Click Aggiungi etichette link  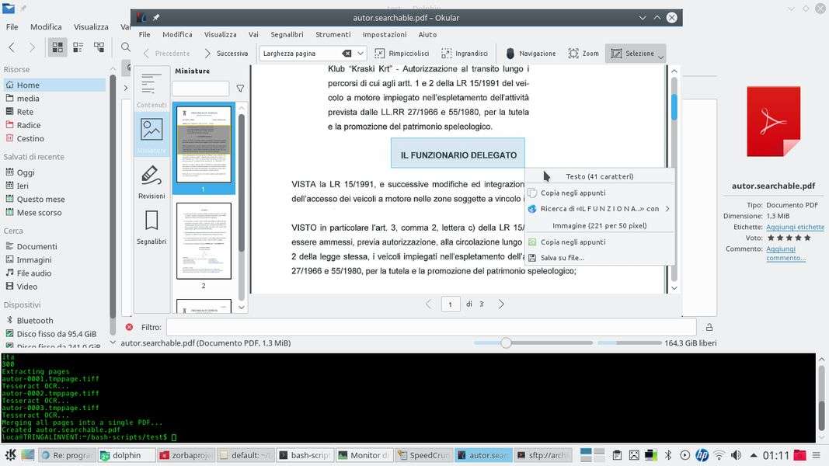(795, 227)
